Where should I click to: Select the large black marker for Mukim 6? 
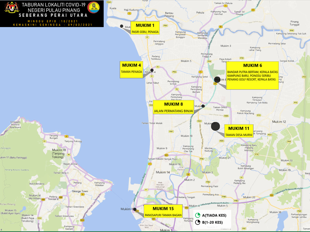217,79
